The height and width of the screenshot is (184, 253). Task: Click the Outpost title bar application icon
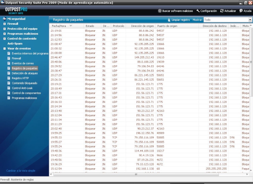pyautogui.click(x=3, y=3)
